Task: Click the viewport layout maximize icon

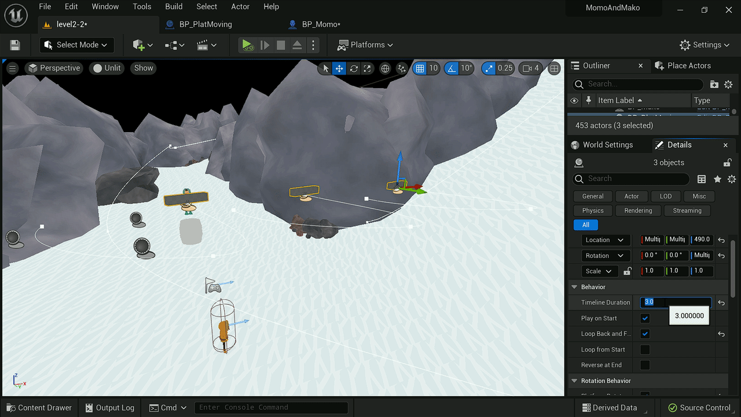Action: coord(555,68)
